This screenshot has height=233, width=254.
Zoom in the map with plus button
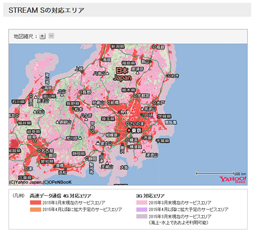42,36
